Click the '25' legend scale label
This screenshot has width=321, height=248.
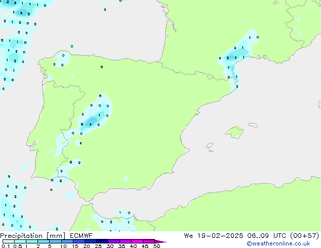[x=98, y=246]
